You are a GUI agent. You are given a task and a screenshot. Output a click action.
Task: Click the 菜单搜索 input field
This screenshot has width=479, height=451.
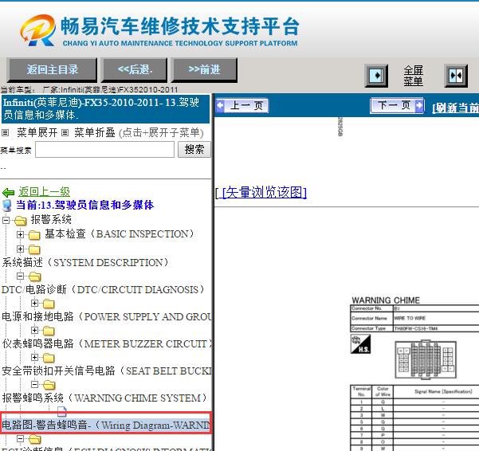pyautogui.click(x=104, y=150)
